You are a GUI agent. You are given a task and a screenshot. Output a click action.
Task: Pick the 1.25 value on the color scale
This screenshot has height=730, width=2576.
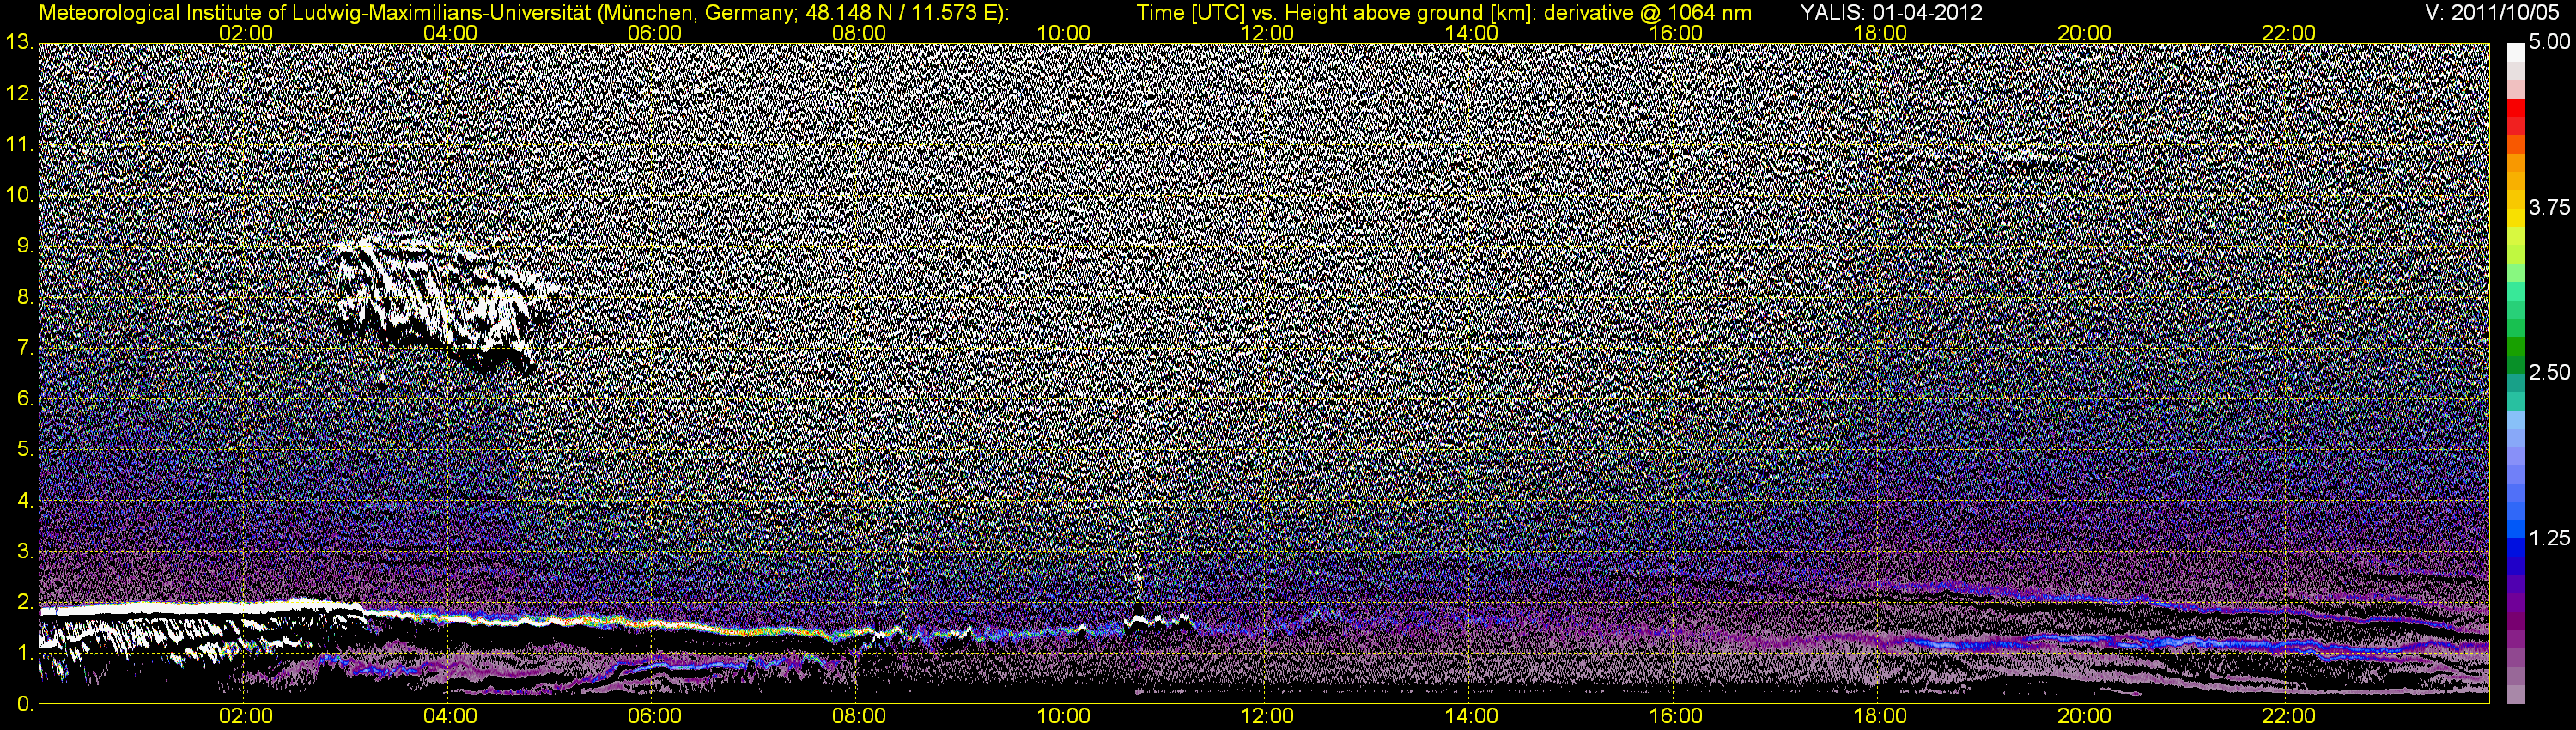coord(2550,538)
